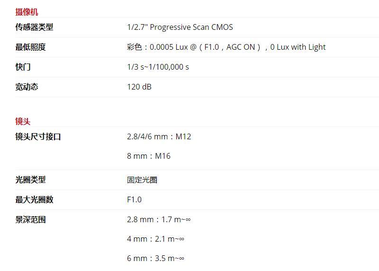Click the 2.8/4/6 mm：M12 value
Screen dimensions: 379x271
click(159, 136)
